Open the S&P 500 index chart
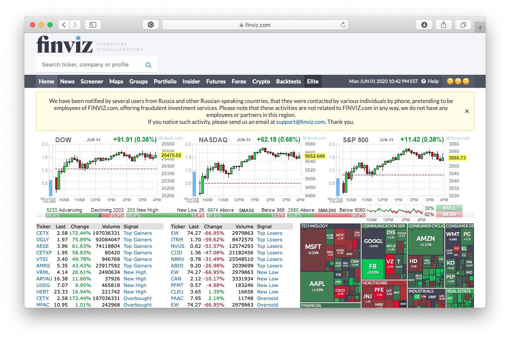Image resolution: width=510 pixels, height=340 pixels. click(x=398, y=169)
